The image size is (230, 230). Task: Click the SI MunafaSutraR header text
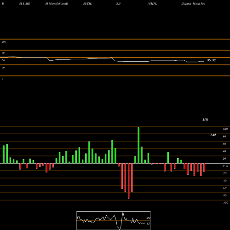tap(57, 4)
